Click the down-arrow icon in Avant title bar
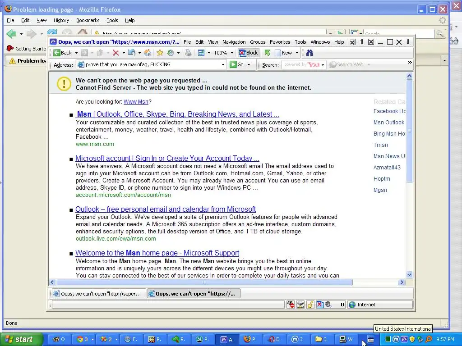 [x=408, y=42]
